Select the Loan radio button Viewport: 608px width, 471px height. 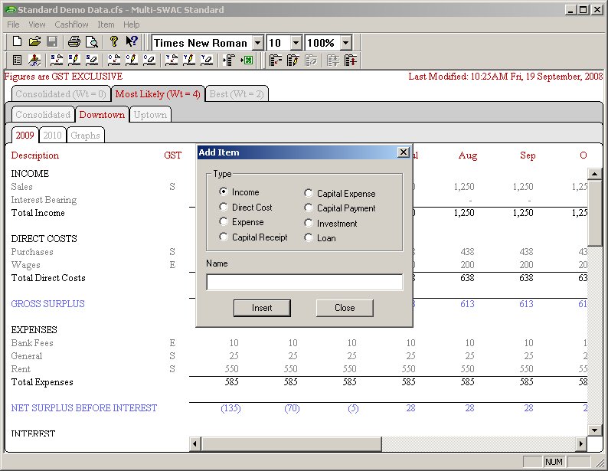tap(309, 237)
